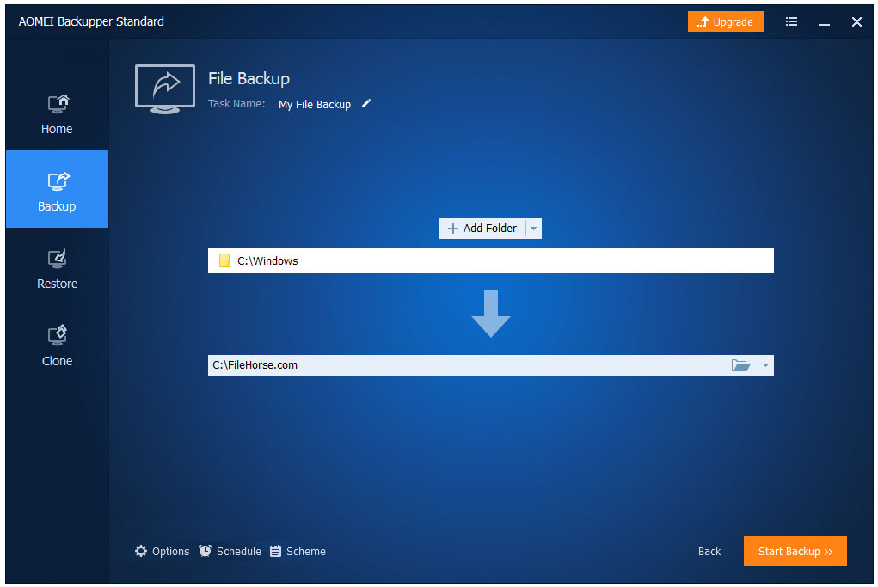The height and width of the screenshot is (587, 878).
Task: Click the Add Folder button
Action: coord(482,229)
